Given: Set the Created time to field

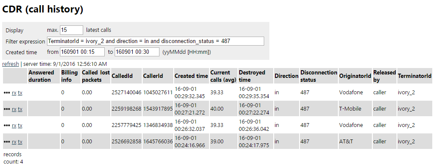Looking at the screenshot, I should tap(137, 52).
